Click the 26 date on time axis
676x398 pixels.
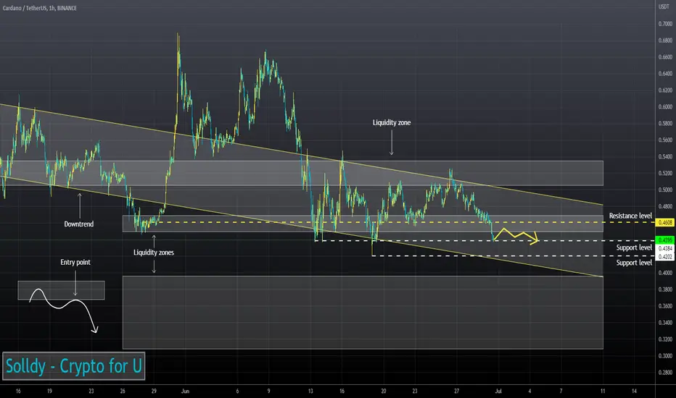click(x=123, y=391)
